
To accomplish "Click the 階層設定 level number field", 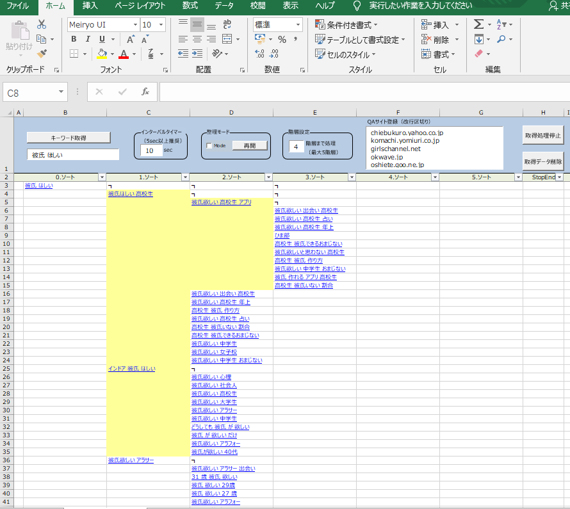I will (x=297, y=147).
